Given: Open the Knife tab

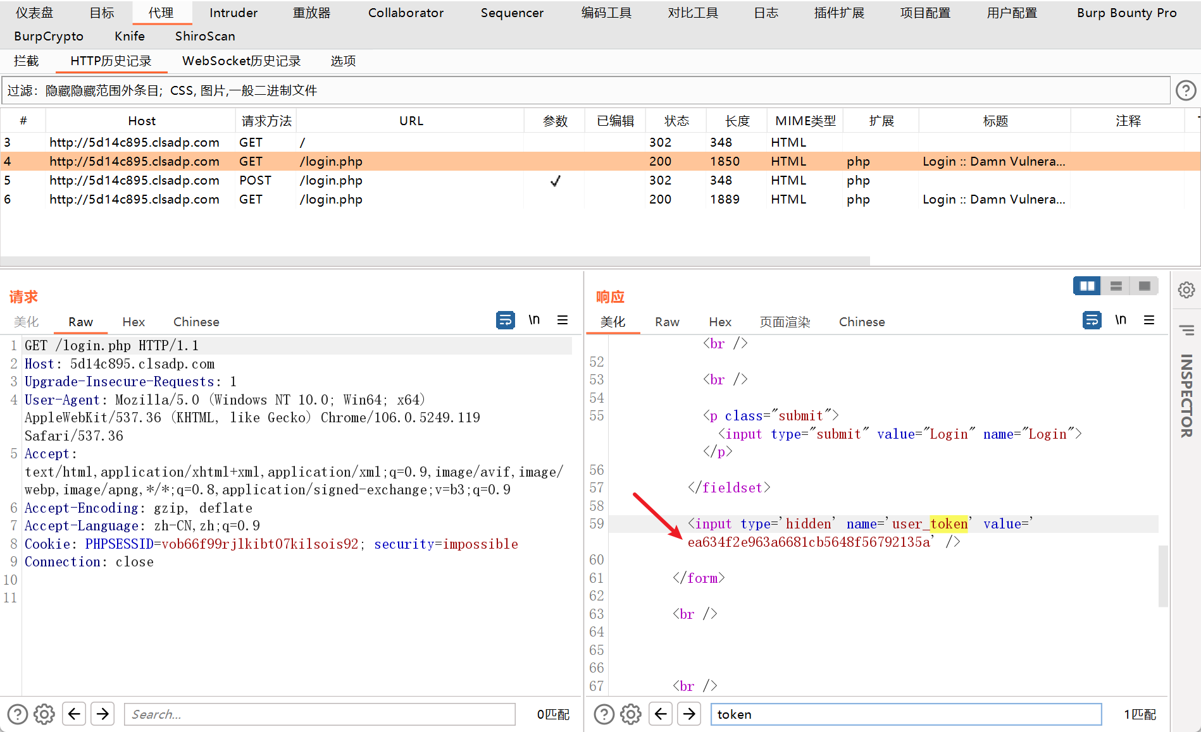Looking at the screenshot, I should click(130, 37).
